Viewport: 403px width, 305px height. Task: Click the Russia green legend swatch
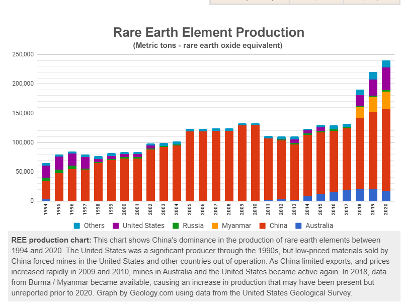(x=176, y=225)
